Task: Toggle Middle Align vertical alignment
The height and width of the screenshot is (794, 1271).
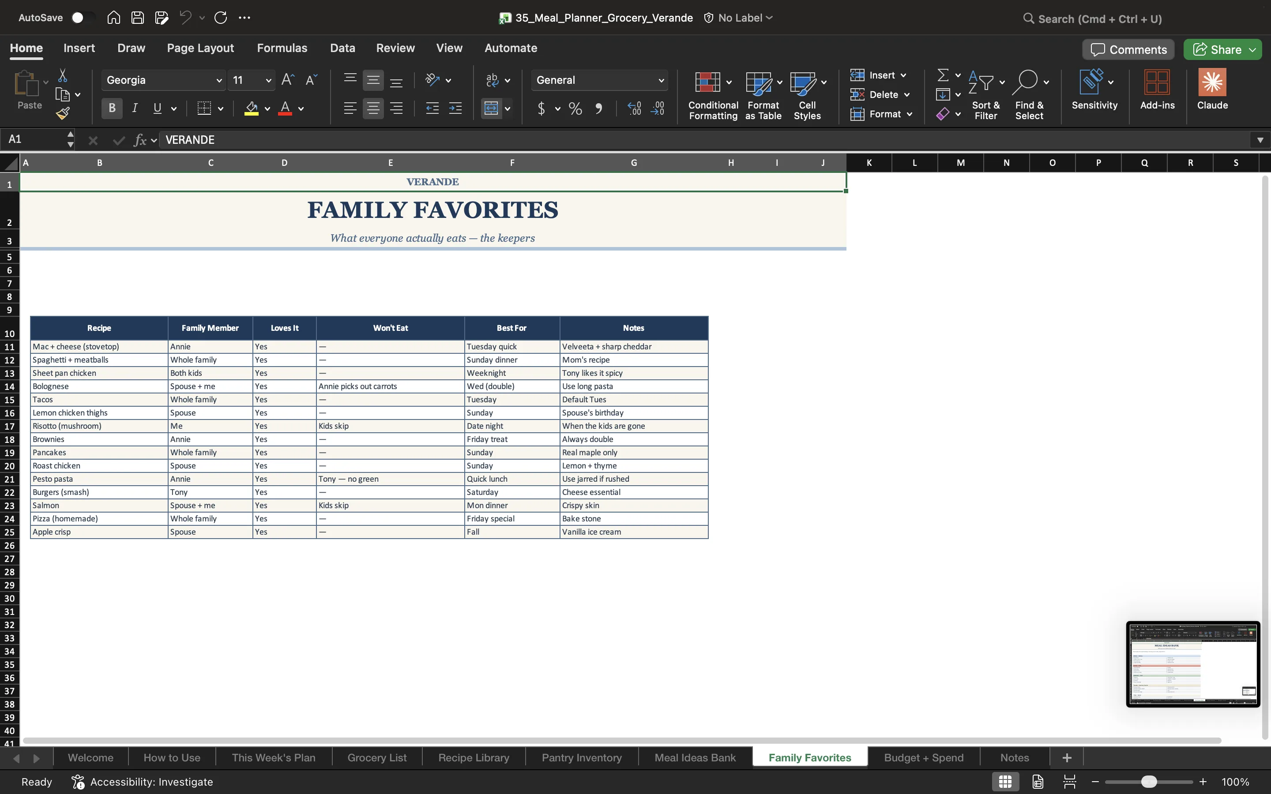Action: pyautogui.click(x=373, y=80)
